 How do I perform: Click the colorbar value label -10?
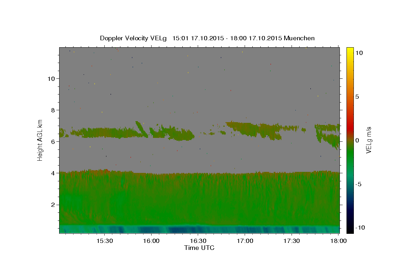(x=360, y=228)
